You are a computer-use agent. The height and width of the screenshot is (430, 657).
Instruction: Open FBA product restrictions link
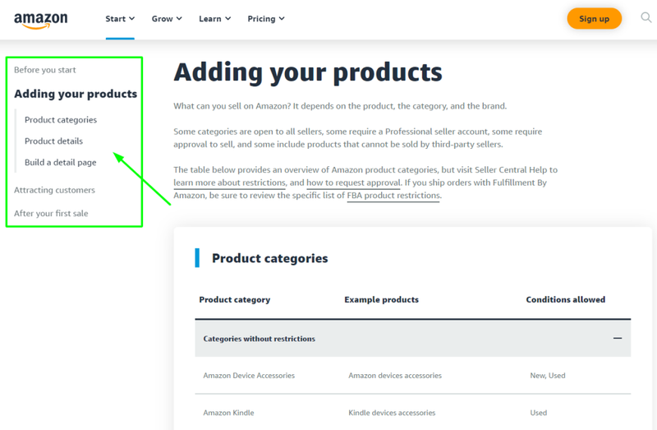point(393,196)
